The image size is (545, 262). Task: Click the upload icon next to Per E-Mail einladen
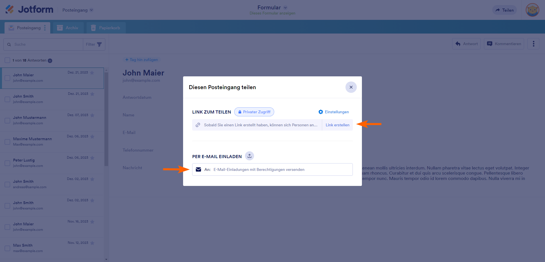click(250, 156)
